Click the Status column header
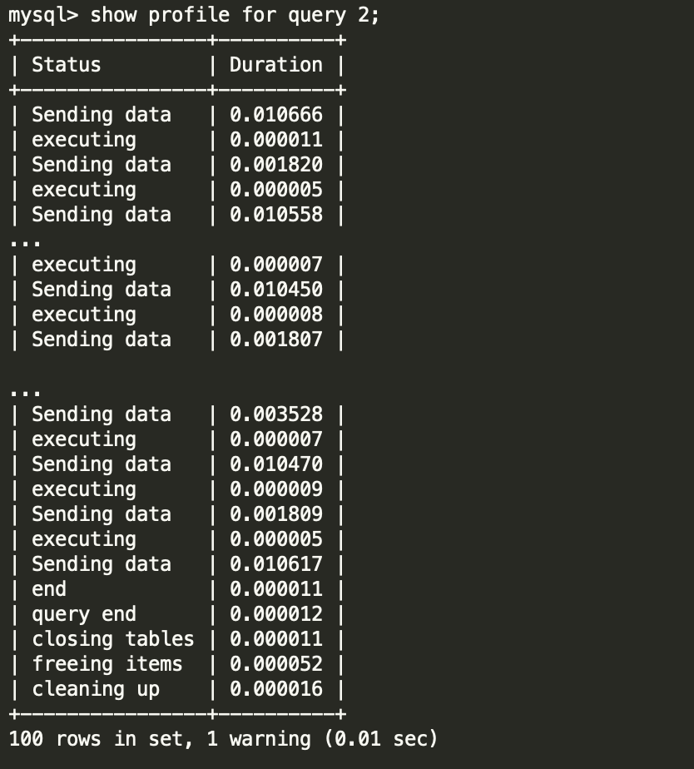The width and height of the screenshot is (694, 769). pos(66,65)
